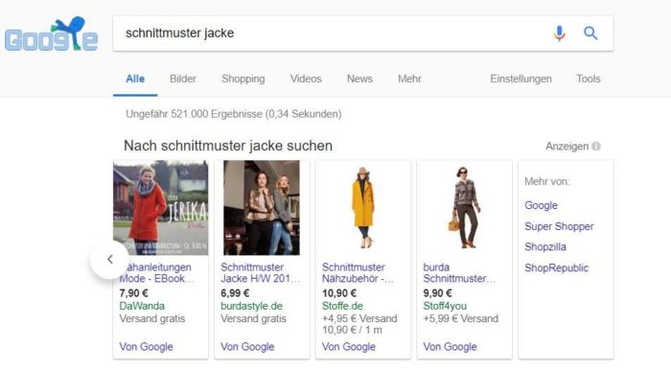The height and width of the screenshot is (370, 671).
Task: Click the Anzeigen info icon
Action: pos(596,147)
